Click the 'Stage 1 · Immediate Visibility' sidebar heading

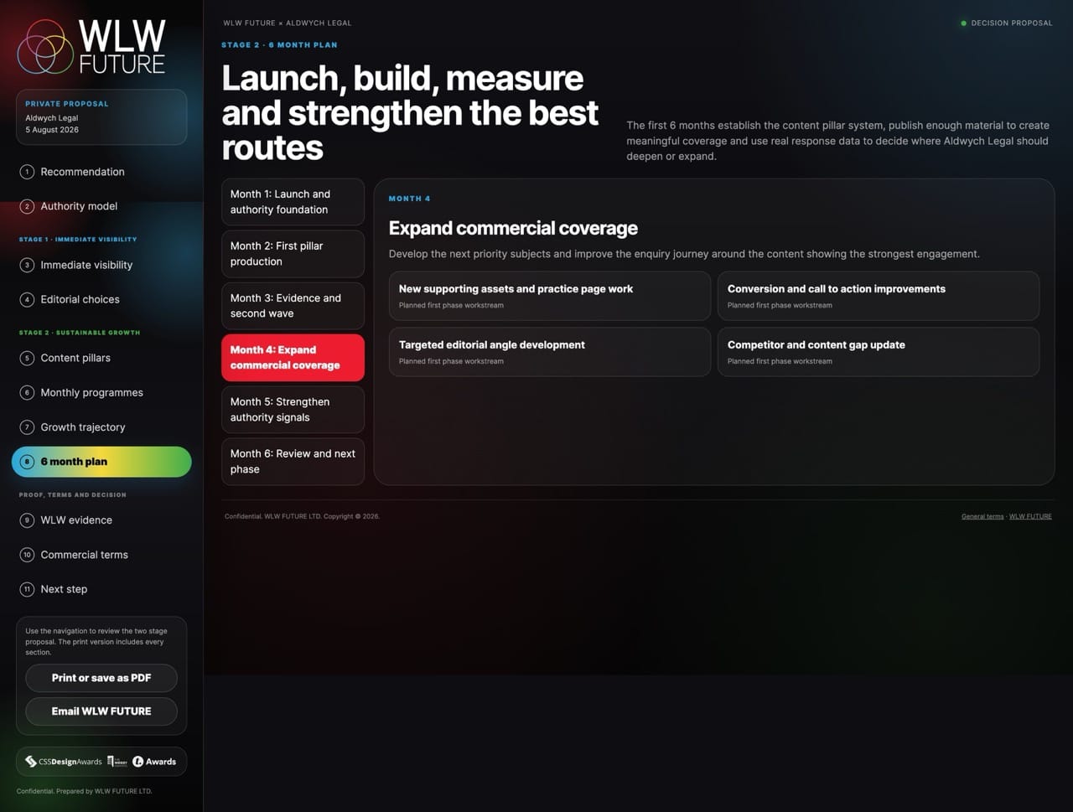click(x=78, y=240)
